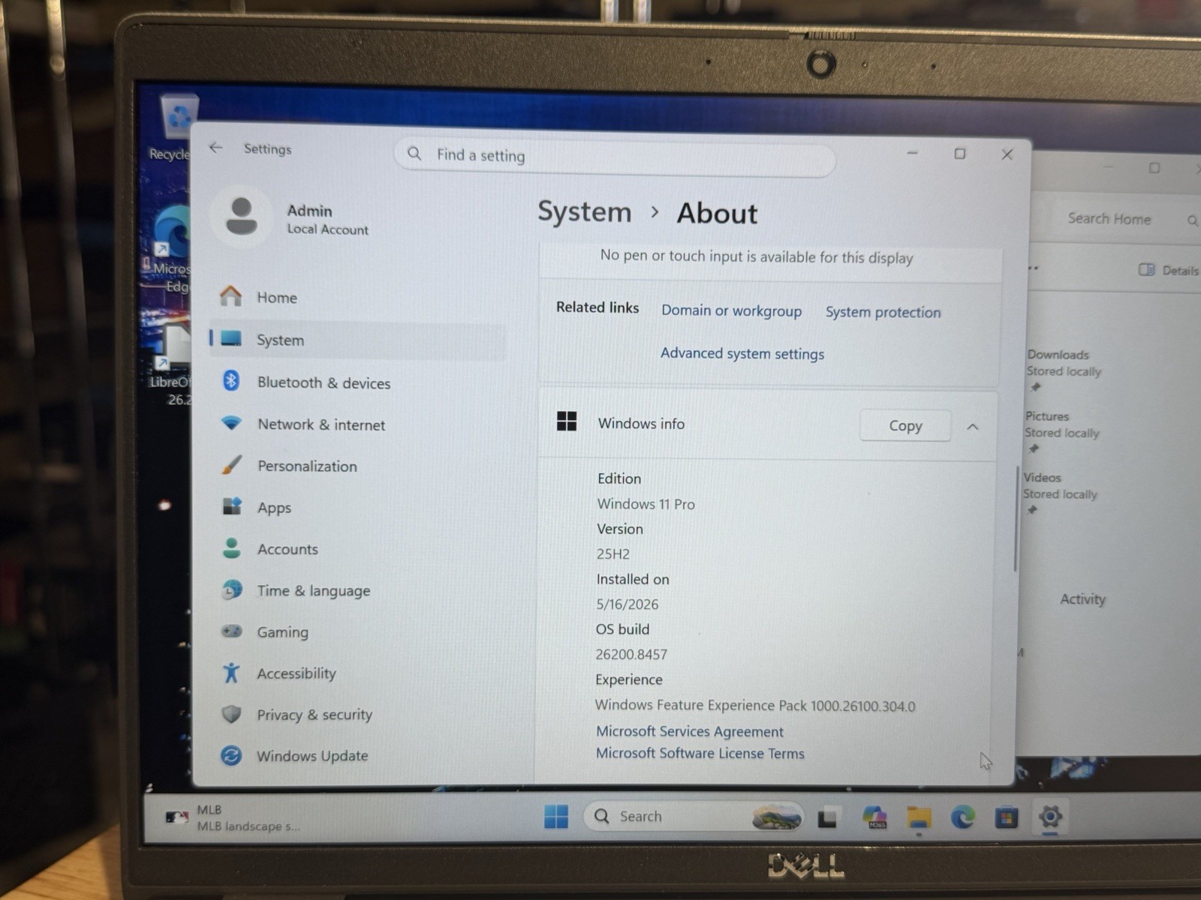Open File Explorer from the taskbar
The image size is (1201, 900).
click(x=919, y=817)
